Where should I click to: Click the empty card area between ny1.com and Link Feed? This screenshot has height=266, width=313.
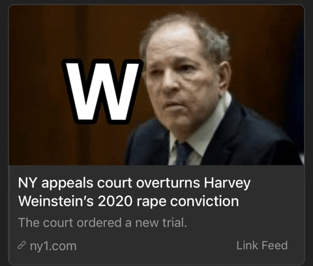tap(156, 246)
